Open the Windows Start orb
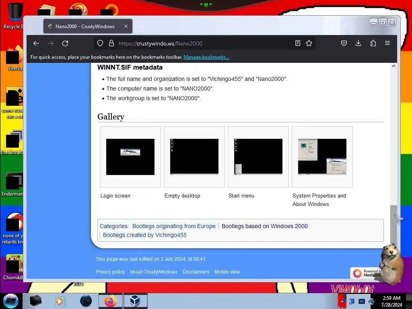 click(10, 301)
